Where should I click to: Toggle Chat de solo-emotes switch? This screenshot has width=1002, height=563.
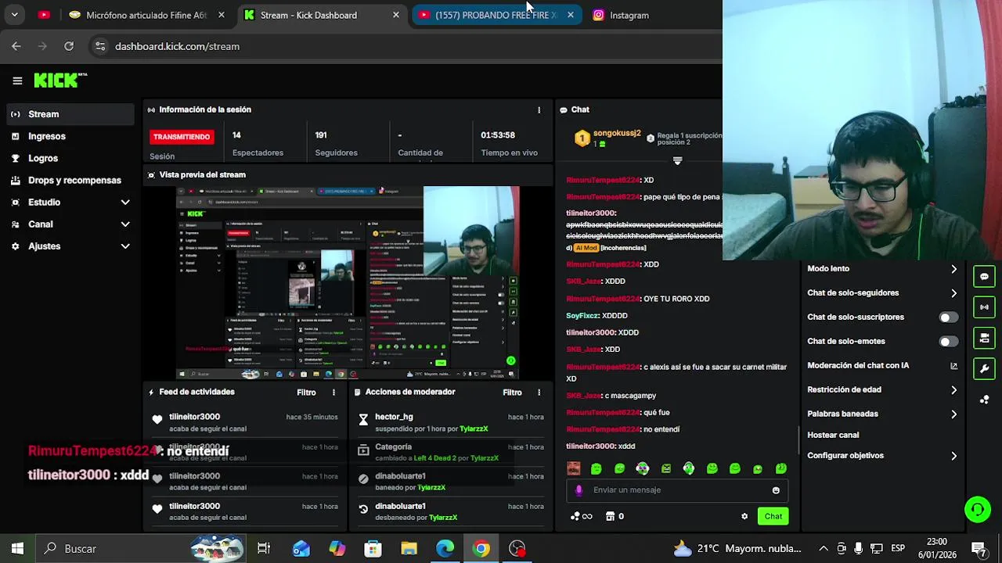948,342
